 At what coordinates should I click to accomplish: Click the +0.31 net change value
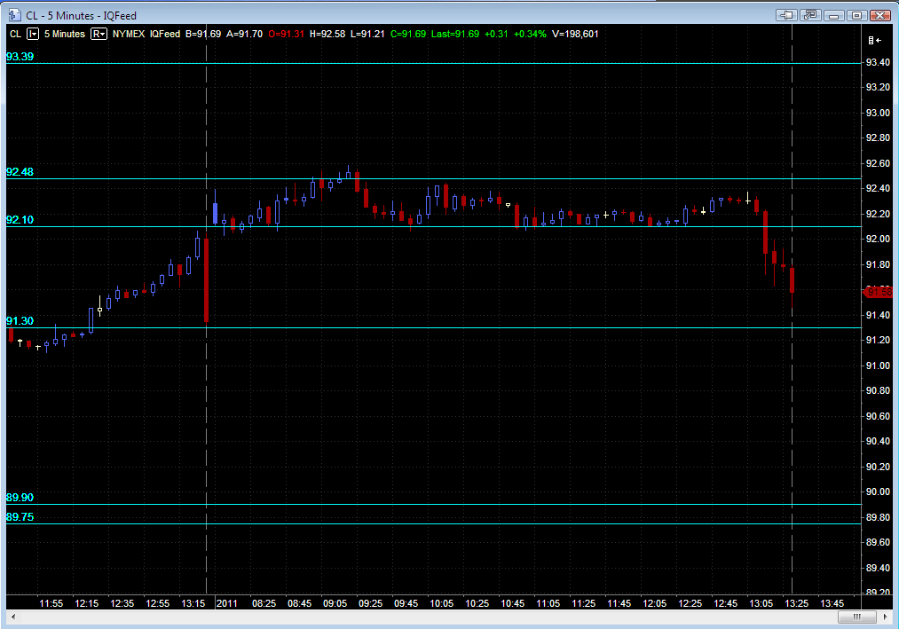[x=496, y=34]
